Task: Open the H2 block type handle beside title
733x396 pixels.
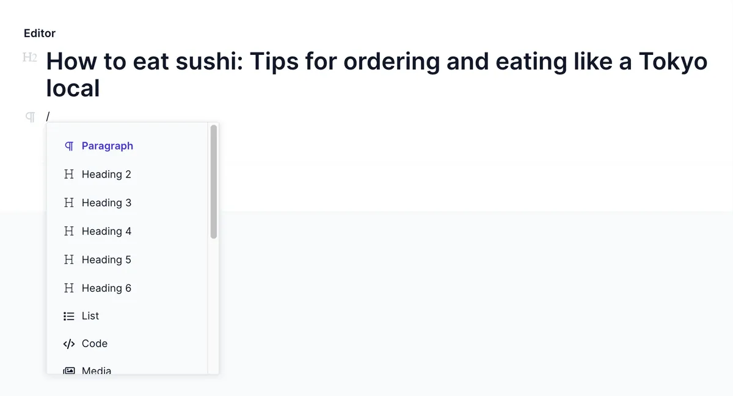Action: pos(30,57)
